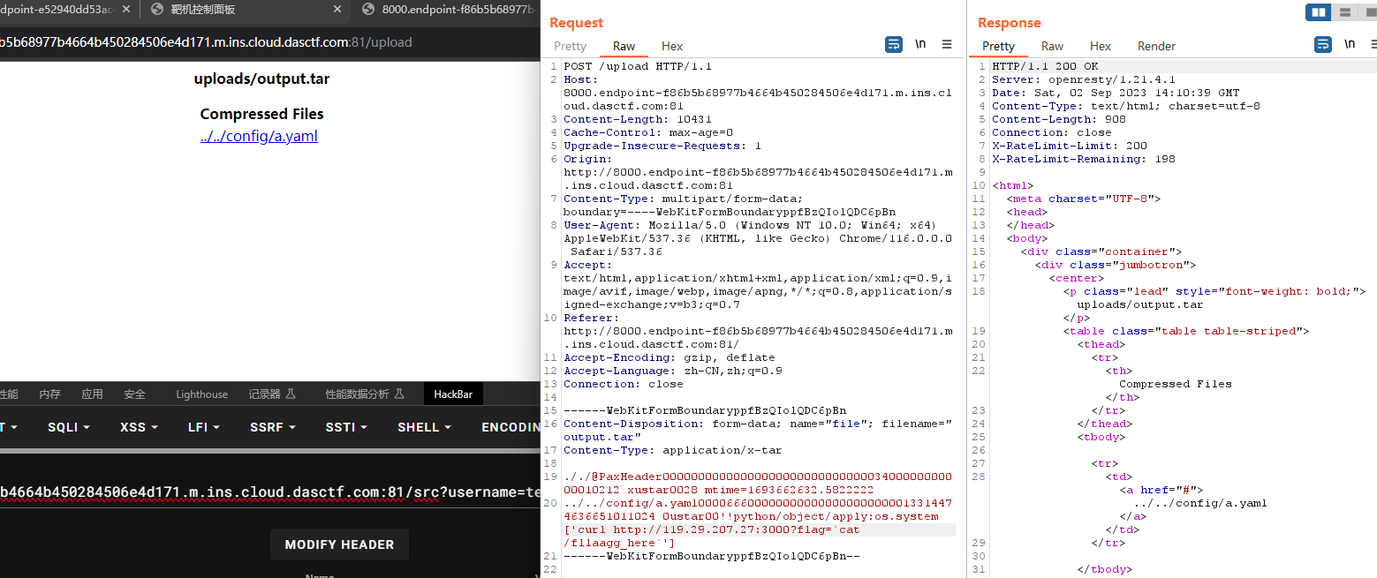Expand XSS dropdown in HackBar

(139, 427)
